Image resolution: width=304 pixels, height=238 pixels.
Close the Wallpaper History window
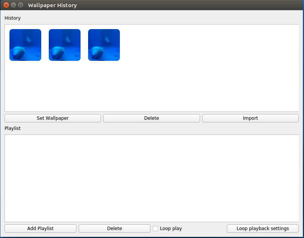click(6, 5)
